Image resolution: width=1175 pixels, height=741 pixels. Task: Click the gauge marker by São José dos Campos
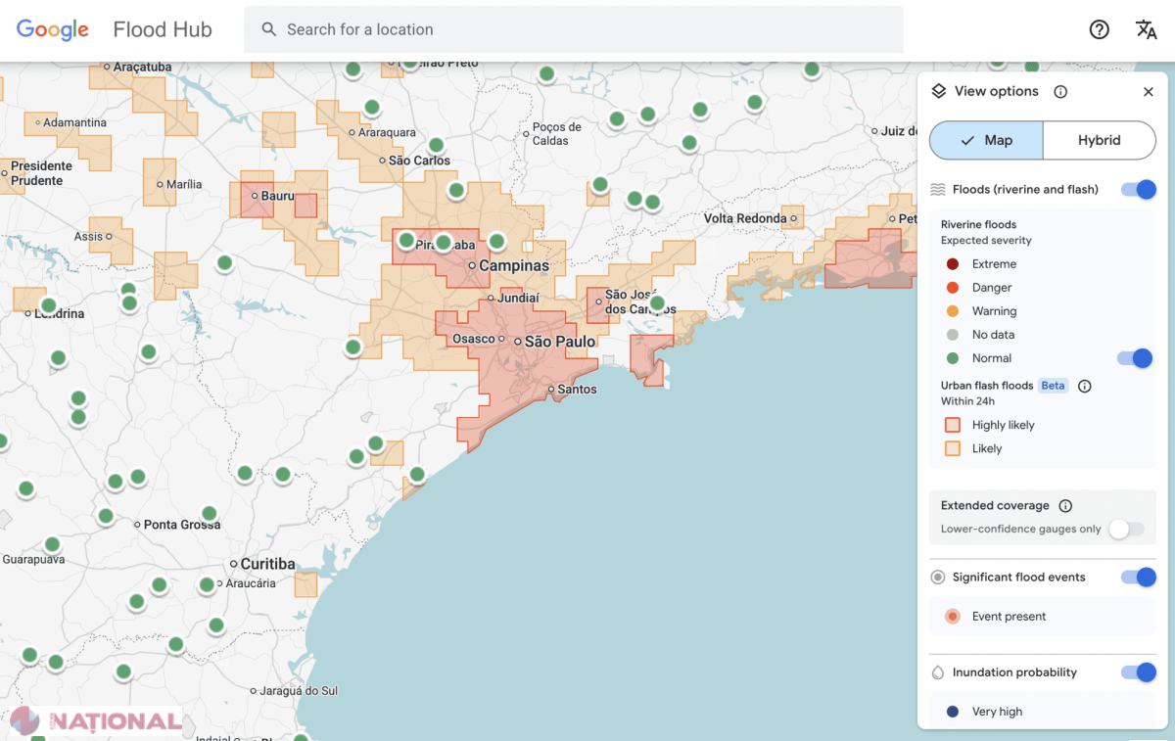pos(657,303)
